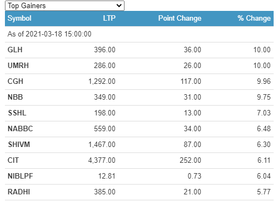This screenshot has height=202, width=278.
Task: Click the % Change column header
Action: [254, 19]
